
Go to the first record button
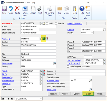pyautogui.click(x=3, y=99)
